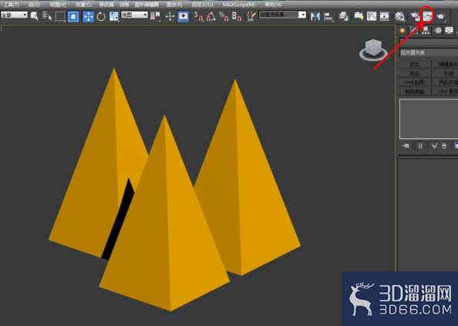Viewport: 458px width, 326px height.
Task: Open the Material Editor
Action: 399,17
